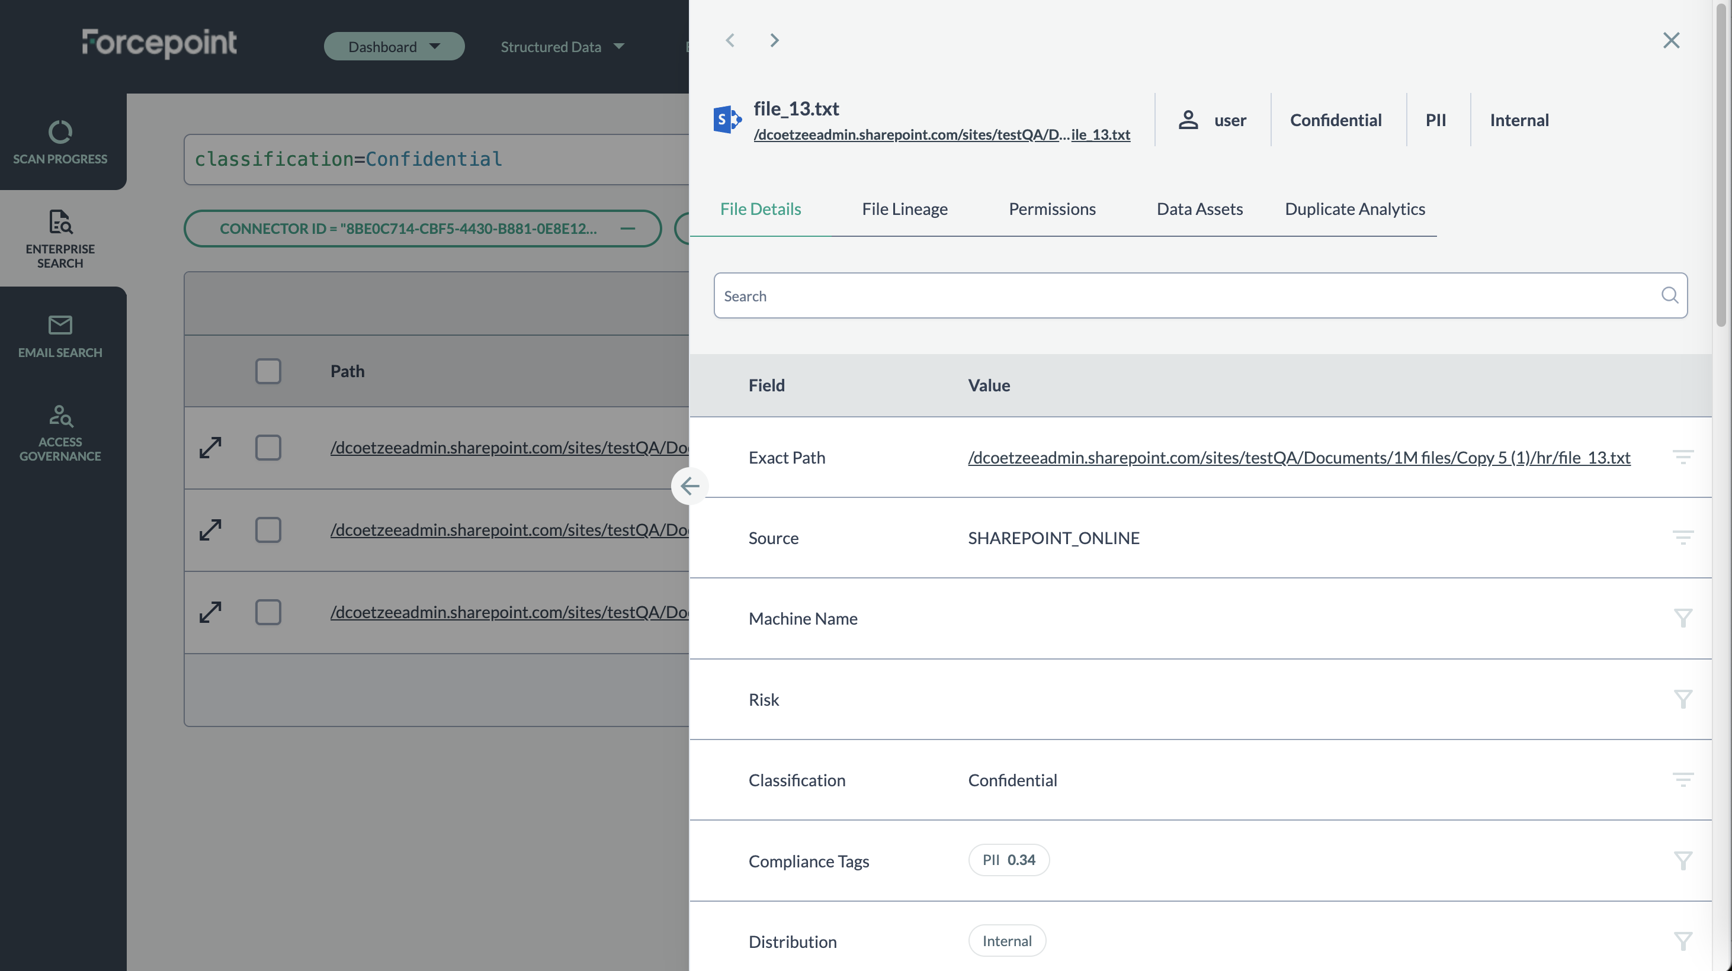Expand the first result row with diagonal arrows

(210, 448)
